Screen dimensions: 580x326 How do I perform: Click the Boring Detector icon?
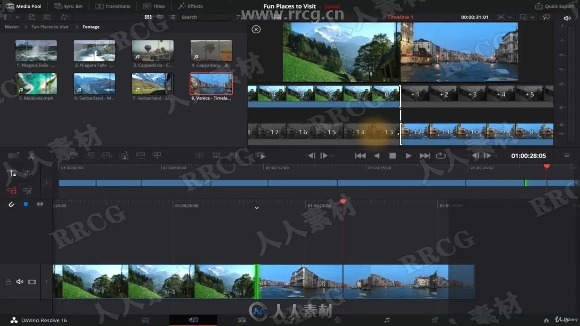pyautogui.click(x=14, y=156)
